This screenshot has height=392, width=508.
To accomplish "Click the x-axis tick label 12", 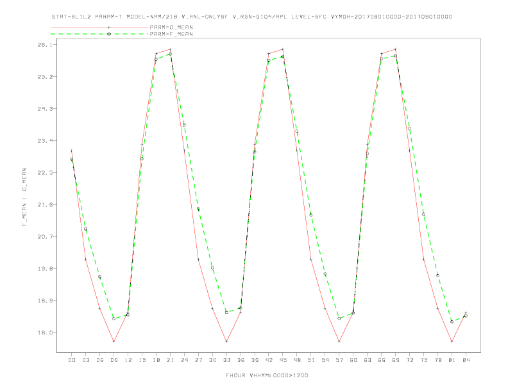I will (128, 360).
